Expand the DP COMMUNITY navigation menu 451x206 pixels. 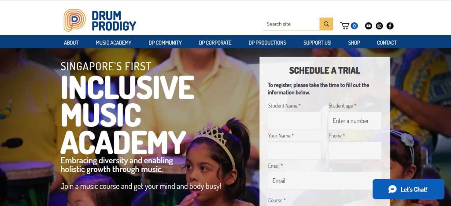click(165, 43)
